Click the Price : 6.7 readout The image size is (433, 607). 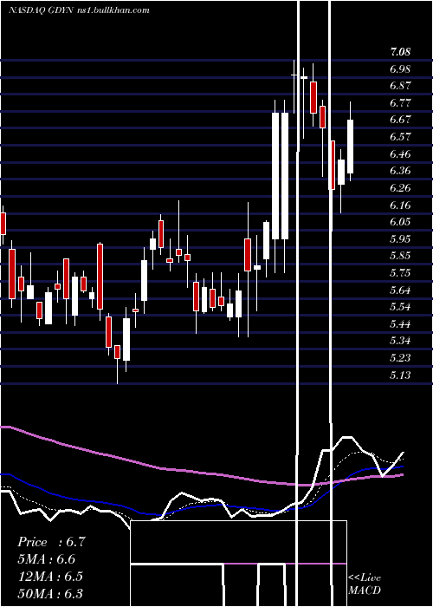click(x=51, y=542)
